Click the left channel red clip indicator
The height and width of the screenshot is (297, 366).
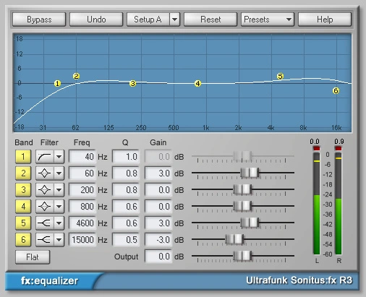pyautogui.click(x=316, y=148)
